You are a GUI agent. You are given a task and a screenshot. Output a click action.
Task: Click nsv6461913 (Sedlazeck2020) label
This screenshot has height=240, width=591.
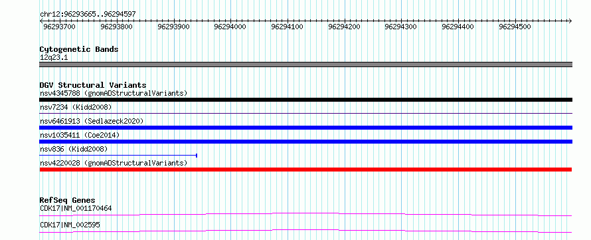[92, 121]
